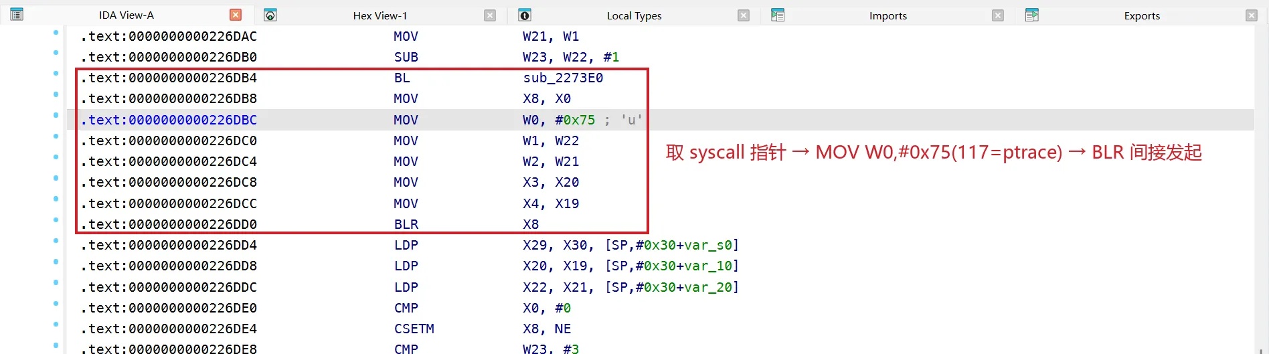The height and width of the screenshot is (354, 1269).
Task: Close the Local Types tab
Action: tap(744, 15)
